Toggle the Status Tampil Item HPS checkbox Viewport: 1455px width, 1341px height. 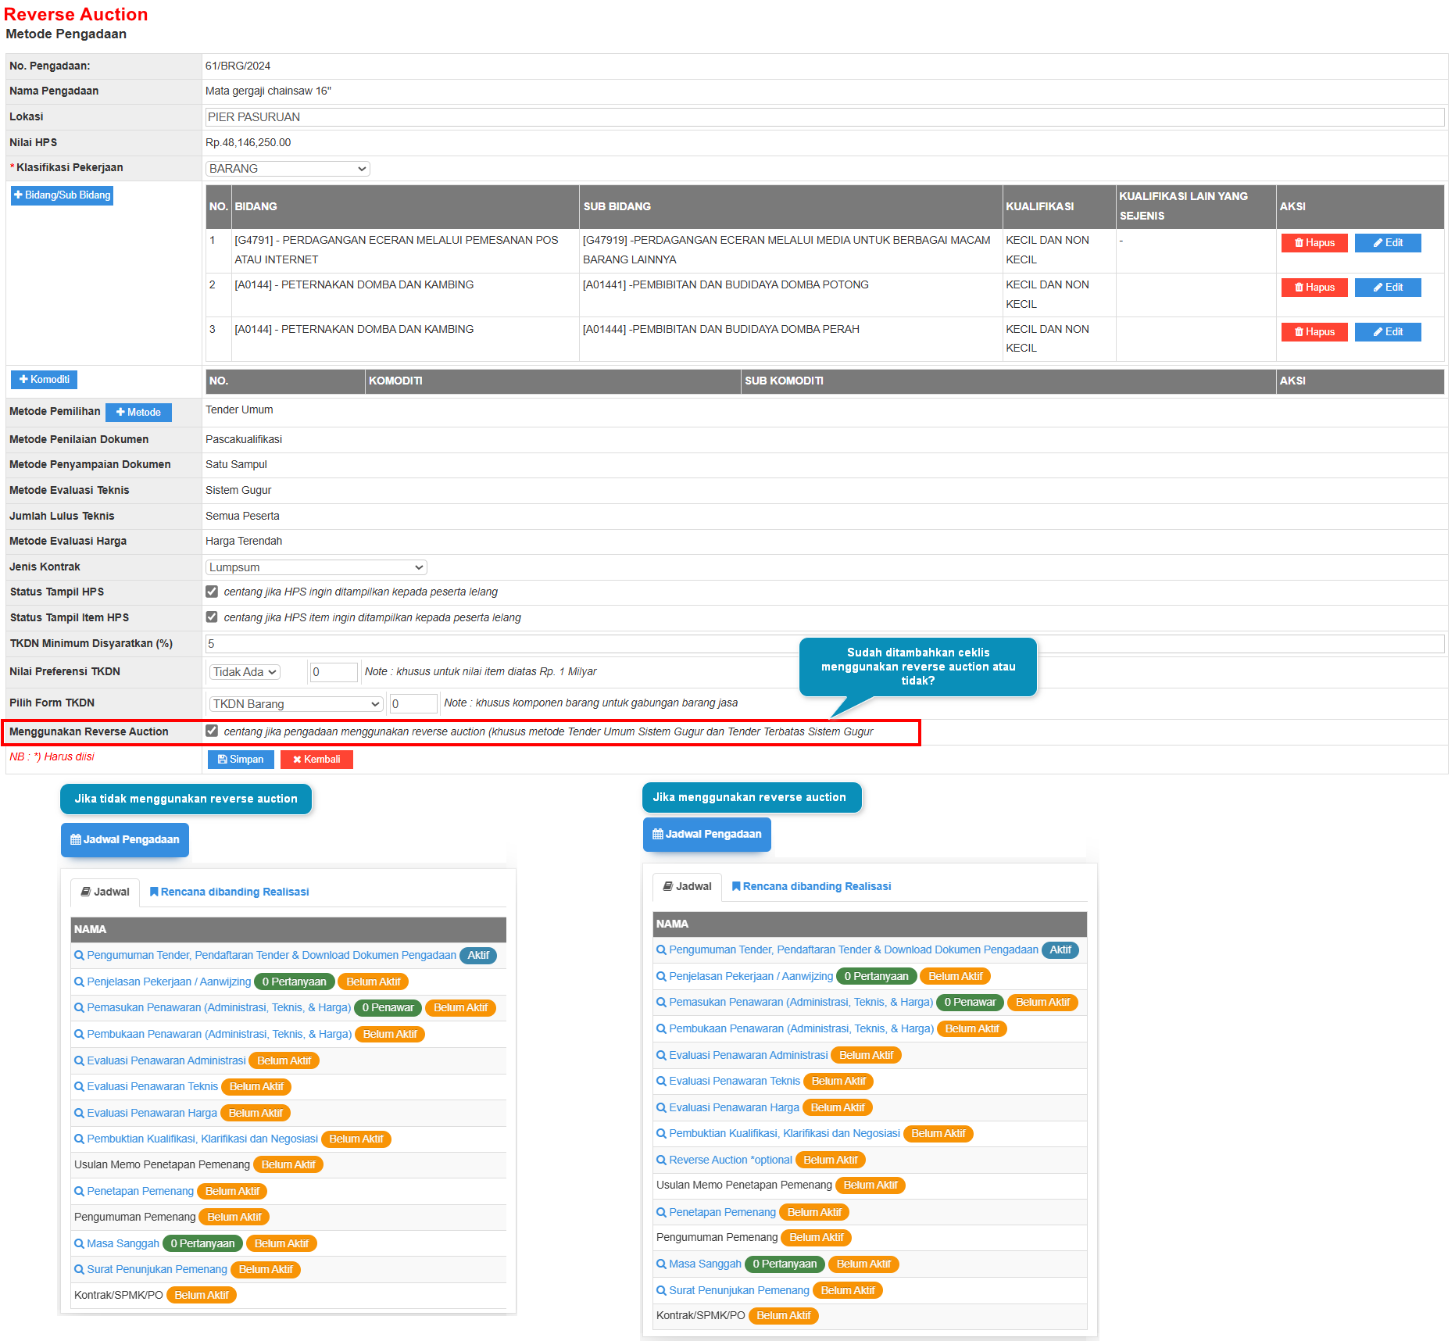pyautogui.click(x=212, y=617)
